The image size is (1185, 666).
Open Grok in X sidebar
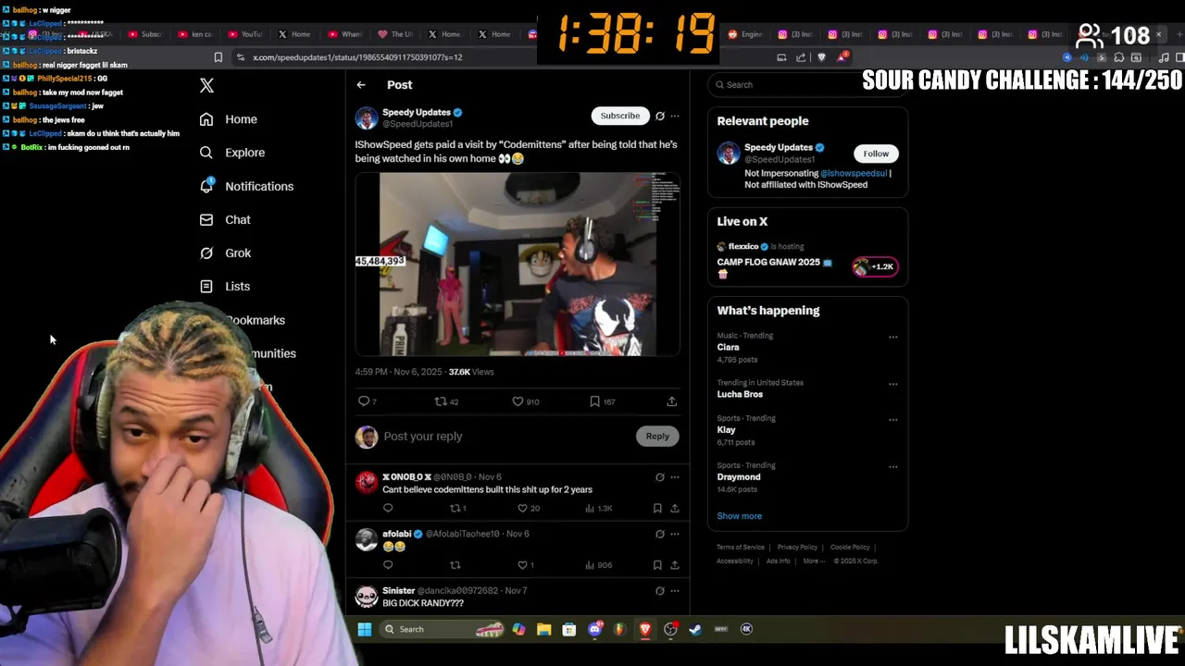(x=225, y=253)
